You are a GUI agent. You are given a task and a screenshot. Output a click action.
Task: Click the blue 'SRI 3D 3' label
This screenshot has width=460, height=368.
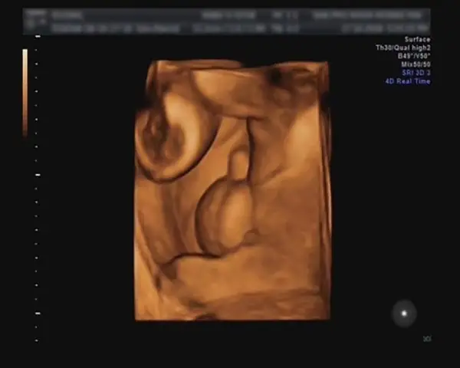coord(416,73)
